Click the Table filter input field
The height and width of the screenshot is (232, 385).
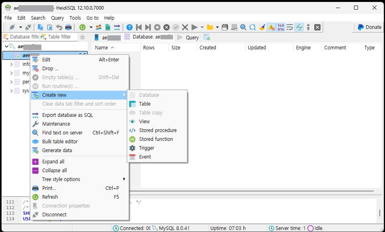(59, 37)
